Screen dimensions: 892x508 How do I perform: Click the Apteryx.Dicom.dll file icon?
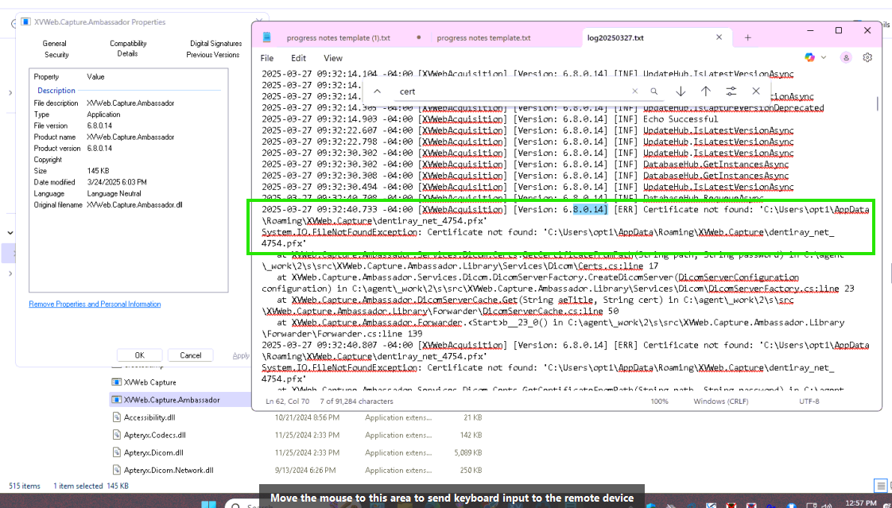116,453
